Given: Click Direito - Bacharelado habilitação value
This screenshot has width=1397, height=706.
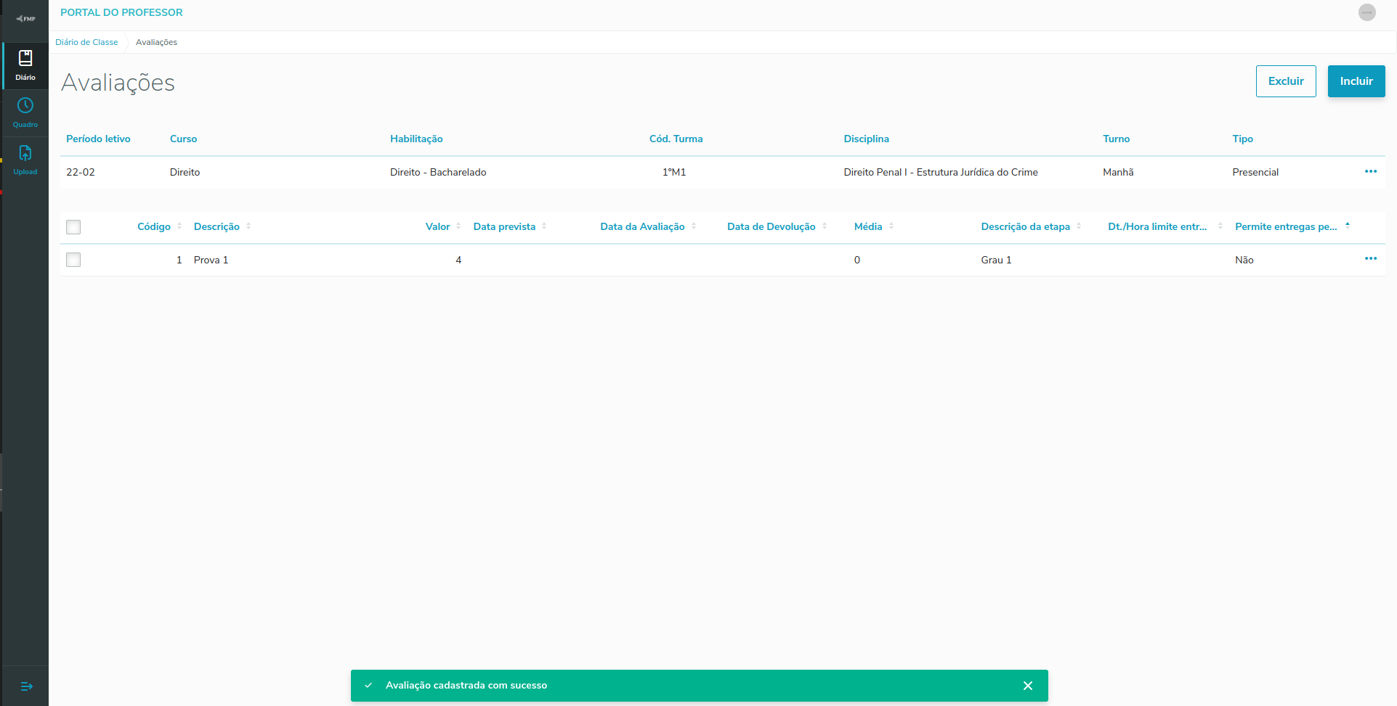Looking at the screenshot, I should [x=438, y=172].
